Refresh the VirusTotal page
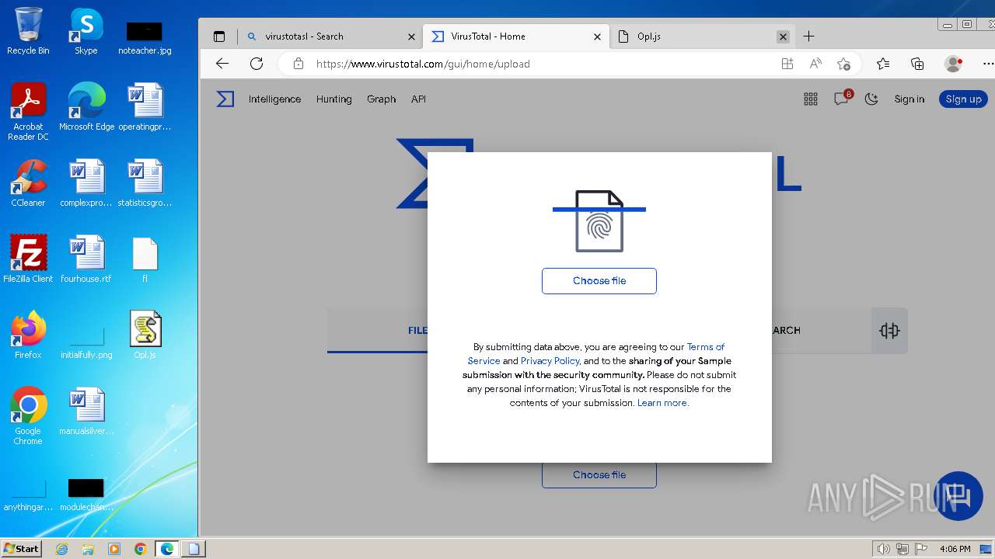Image resolution: width=995 pixels, height=559 pixels. 257,64
